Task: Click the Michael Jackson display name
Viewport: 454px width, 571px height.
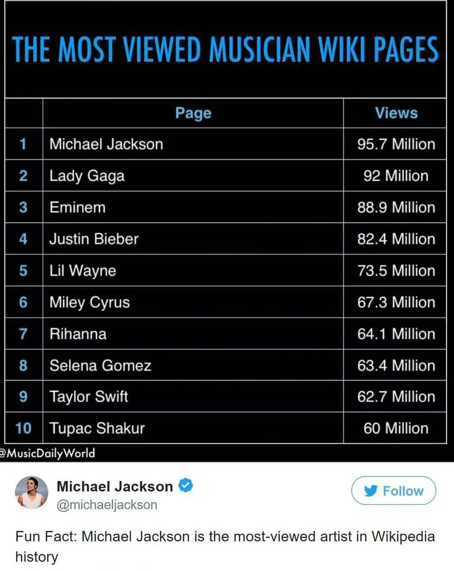Action: pos(115,486)
